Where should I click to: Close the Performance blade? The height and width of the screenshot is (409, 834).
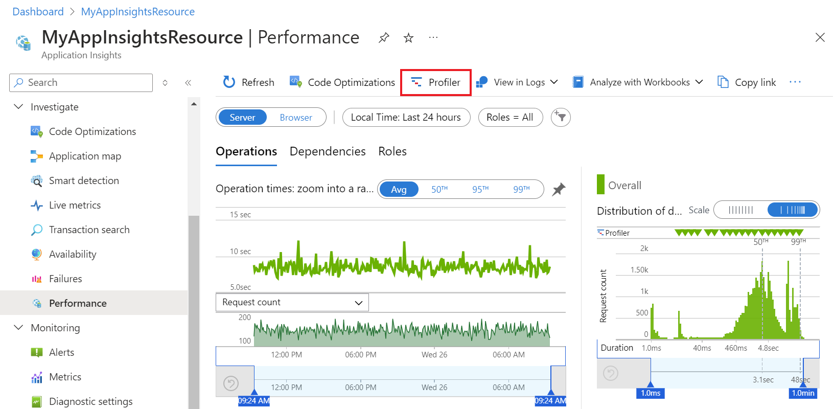820,37
